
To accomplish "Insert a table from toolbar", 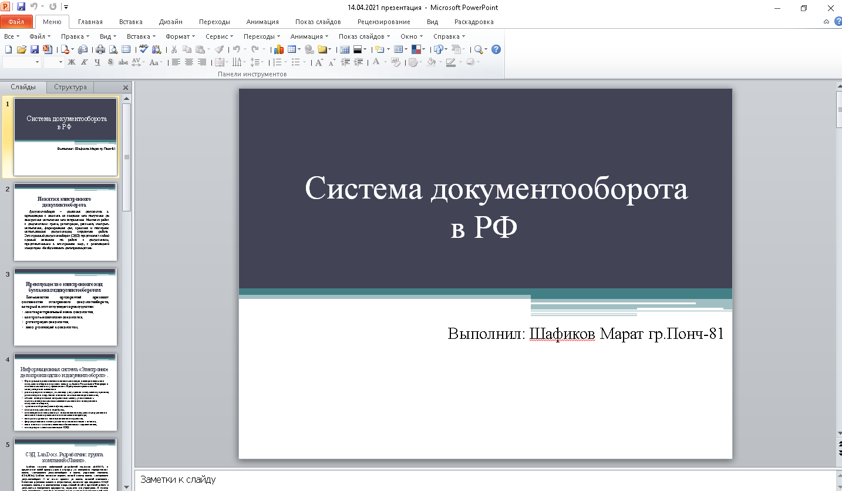I will [291, 49].
